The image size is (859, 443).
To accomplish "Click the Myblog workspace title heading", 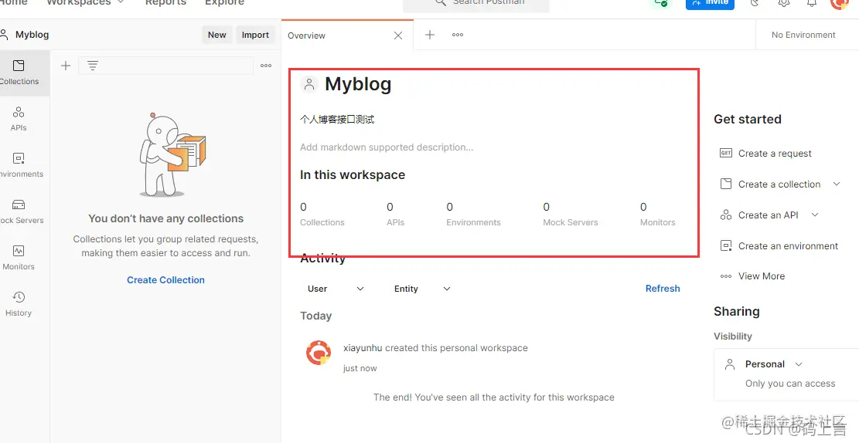I will [358, 84].
